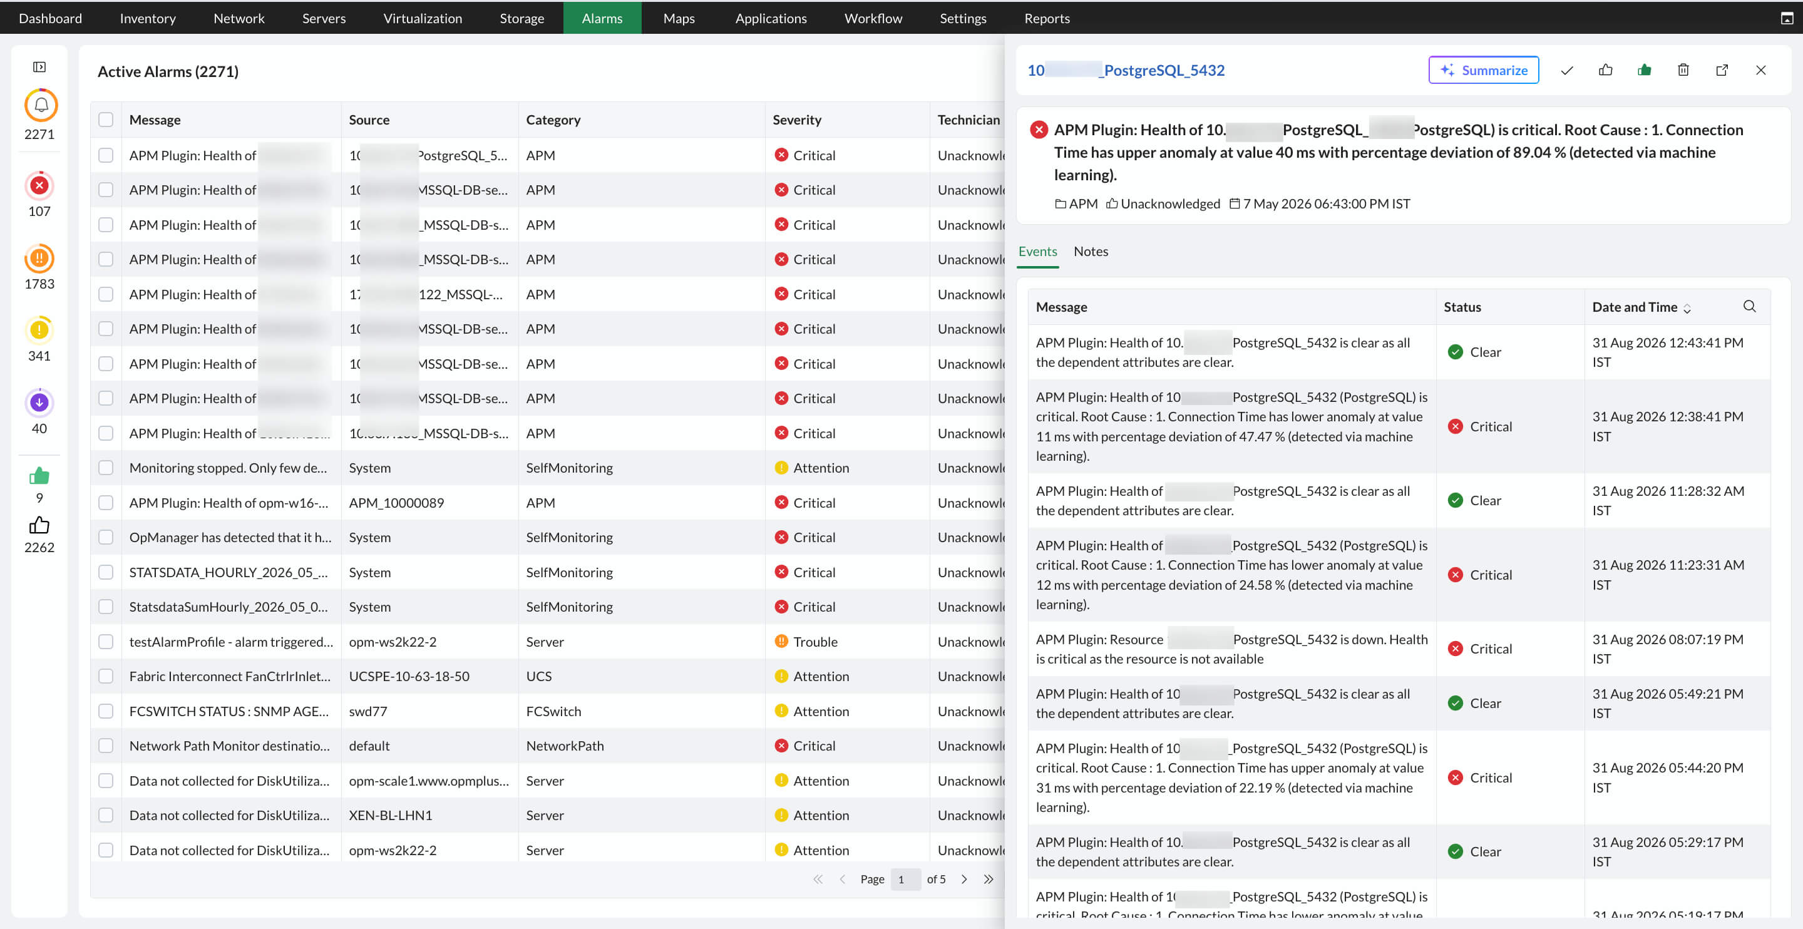Open the Settings menu
The image size is (1803, 929).
click(x=963, y=18)
